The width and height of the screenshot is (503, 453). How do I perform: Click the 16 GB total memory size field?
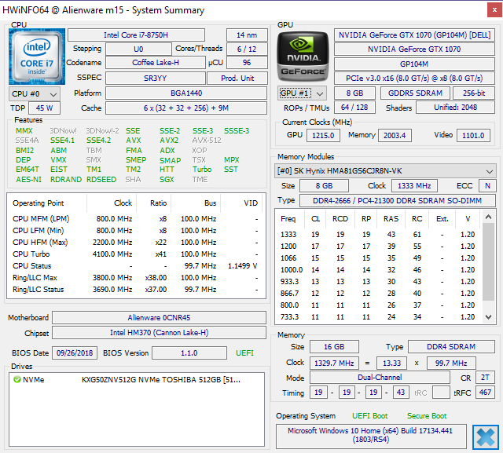[x=334, y=347]
